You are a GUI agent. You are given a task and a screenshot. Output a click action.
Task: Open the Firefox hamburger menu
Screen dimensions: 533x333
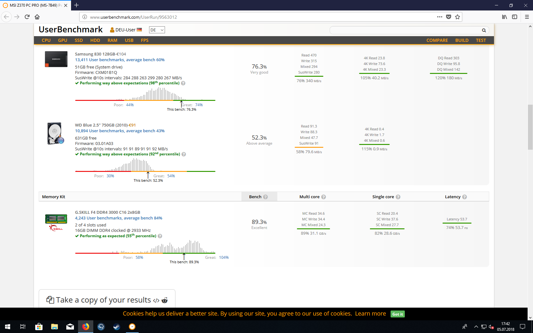(527, 17)
